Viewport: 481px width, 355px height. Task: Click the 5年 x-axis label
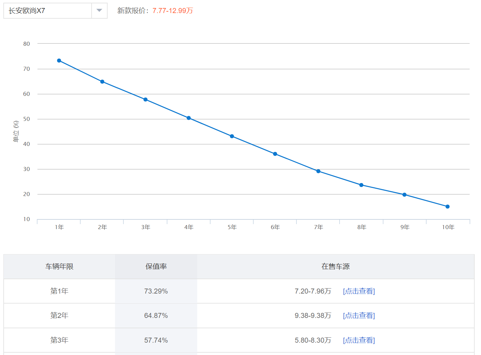(232, 227)
